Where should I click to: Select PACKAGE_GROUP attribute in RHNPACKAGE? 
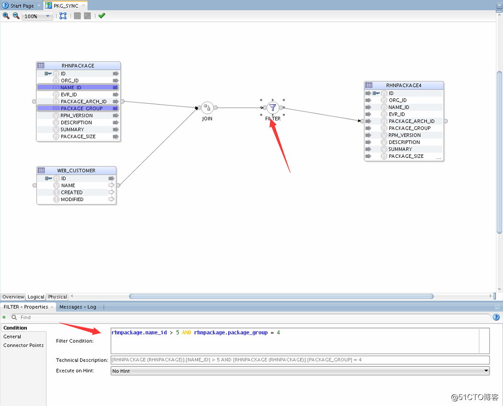(78, 108)
